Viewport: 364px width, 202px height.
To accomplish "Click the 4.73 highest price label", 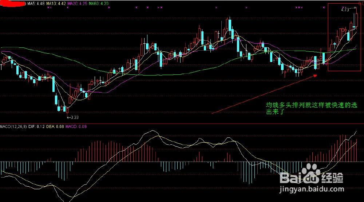I will point(345,10).
